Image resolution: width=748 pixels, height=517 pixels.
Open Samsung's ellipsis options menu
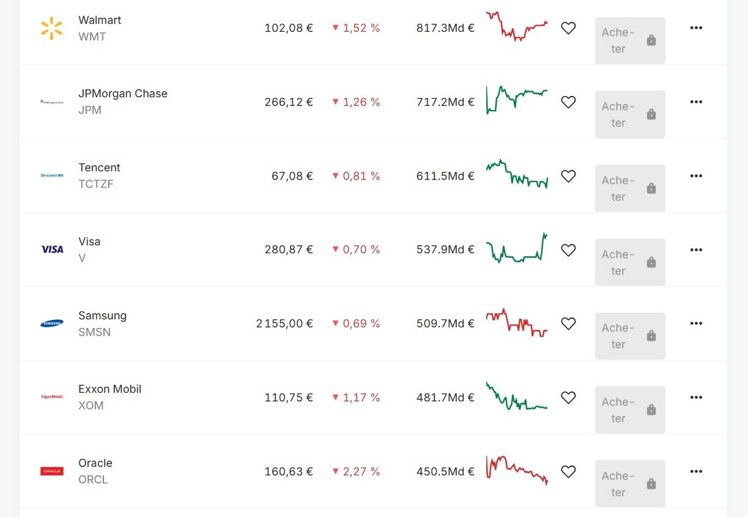(696, 323)
